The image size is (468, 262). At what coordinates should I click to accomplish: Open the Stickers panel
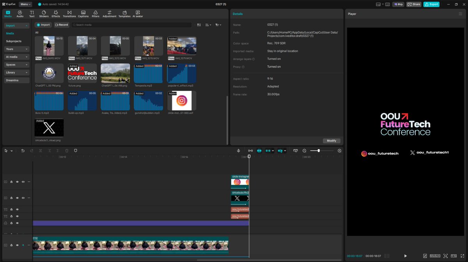(44, 14)
